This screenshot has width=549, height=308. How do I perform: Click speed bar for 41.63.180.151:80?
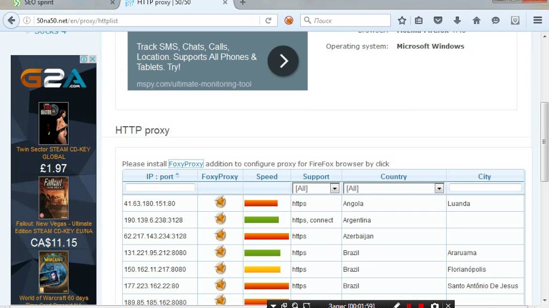261,203
